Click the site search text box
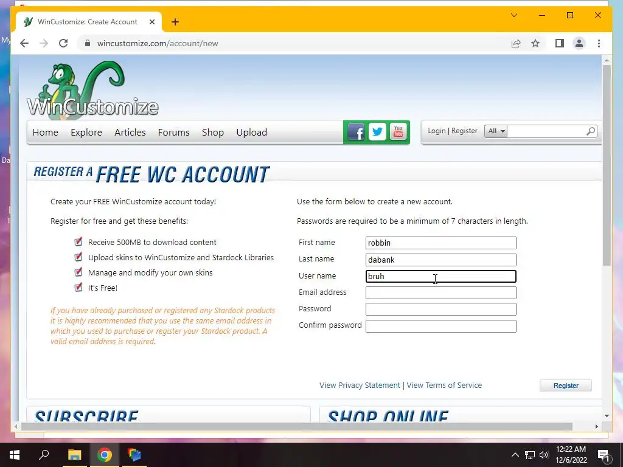This screenshot has width=623, height=467. [x=546, y=131]
